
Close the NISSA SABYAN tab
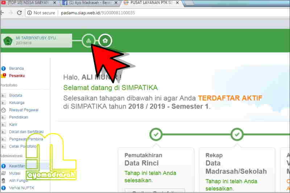pyautogui.click(x=55, y=3)
